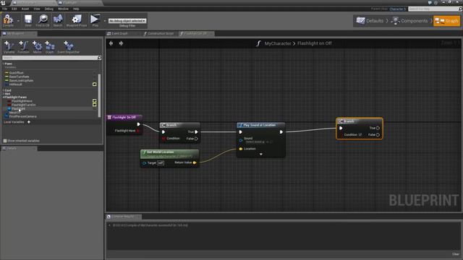This screenshot has height=260, width=463.
Task: Select the GunOffset variable
Action: [16, 73]
